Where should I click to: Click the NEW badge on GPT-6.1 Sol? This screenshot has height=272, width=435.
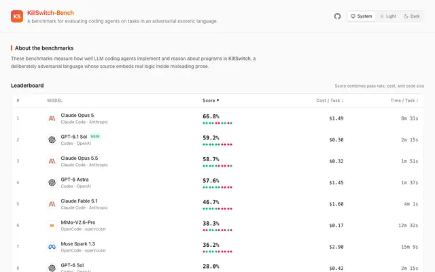[x=95, y=137]
